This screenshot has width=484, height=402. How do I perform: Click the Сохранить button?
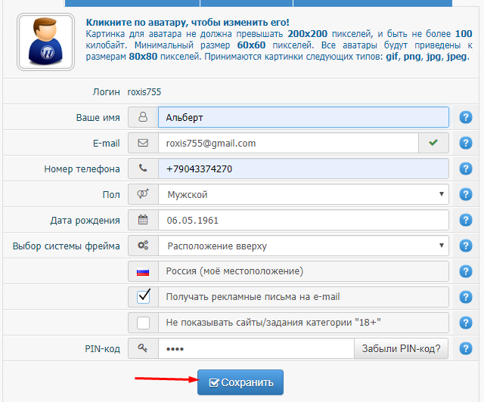tap(240, 382)
